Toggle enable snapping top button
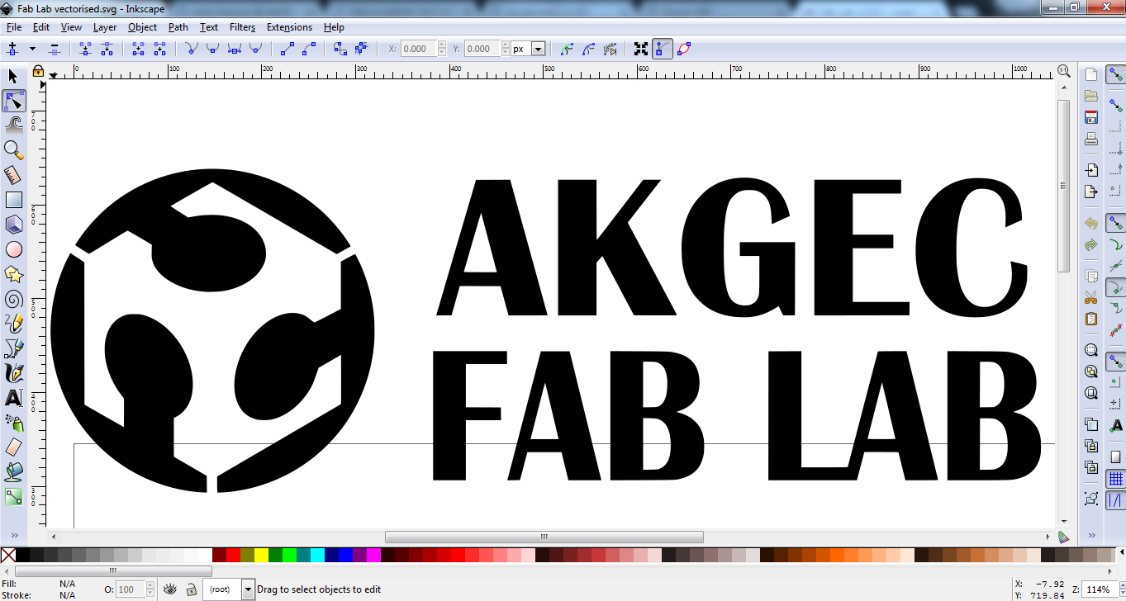This screenshot has width=1126, height=601. click(1116, 74)
